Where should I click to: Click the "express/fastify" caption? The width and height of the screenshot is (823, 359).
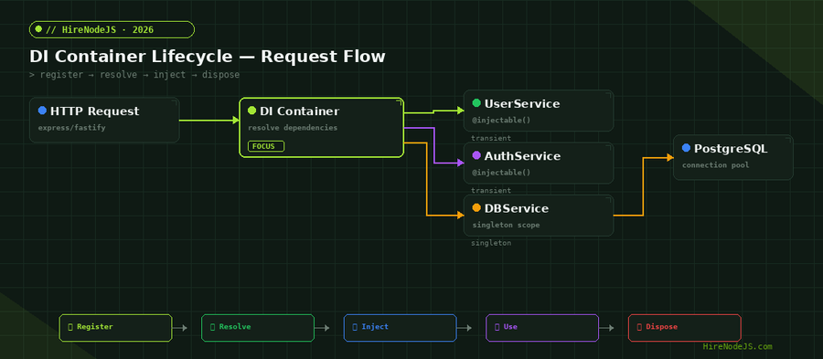point(72,128)
